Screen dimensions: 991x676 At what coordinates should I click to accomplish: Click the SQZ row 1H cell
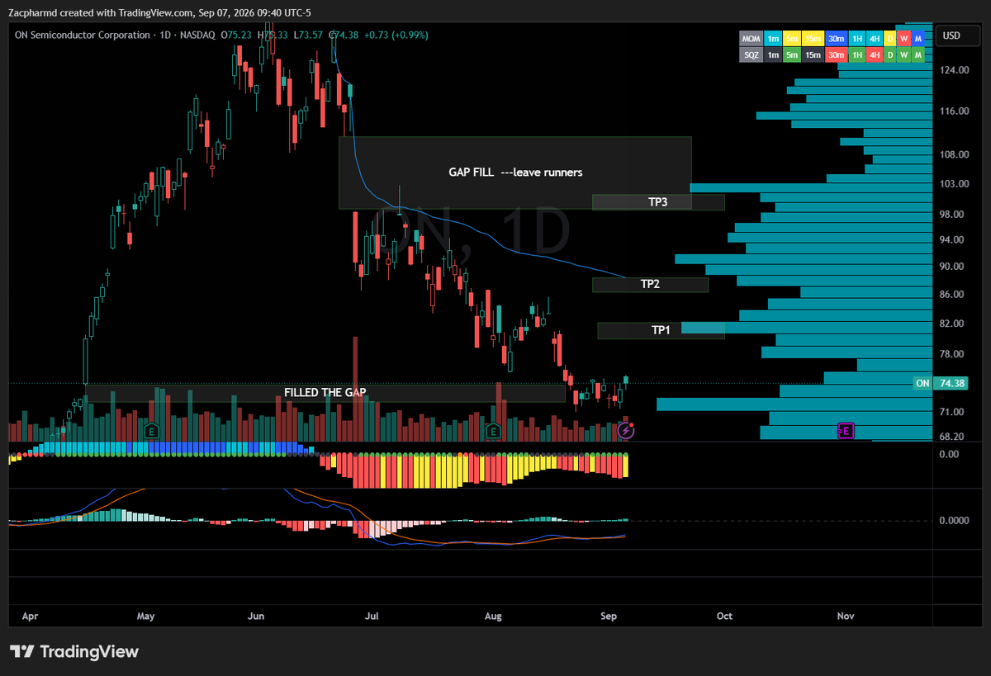pos(856,55)
